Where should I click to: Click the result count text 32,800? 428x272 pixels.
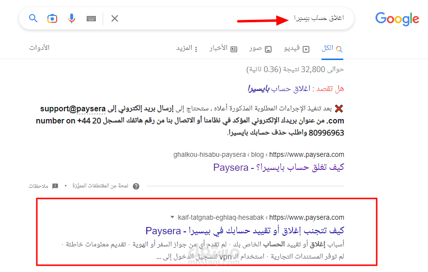click(295, 70)
